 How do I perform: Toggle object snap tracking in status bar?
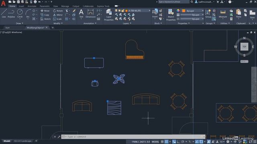pyautogui.click(x=197, y=142)
